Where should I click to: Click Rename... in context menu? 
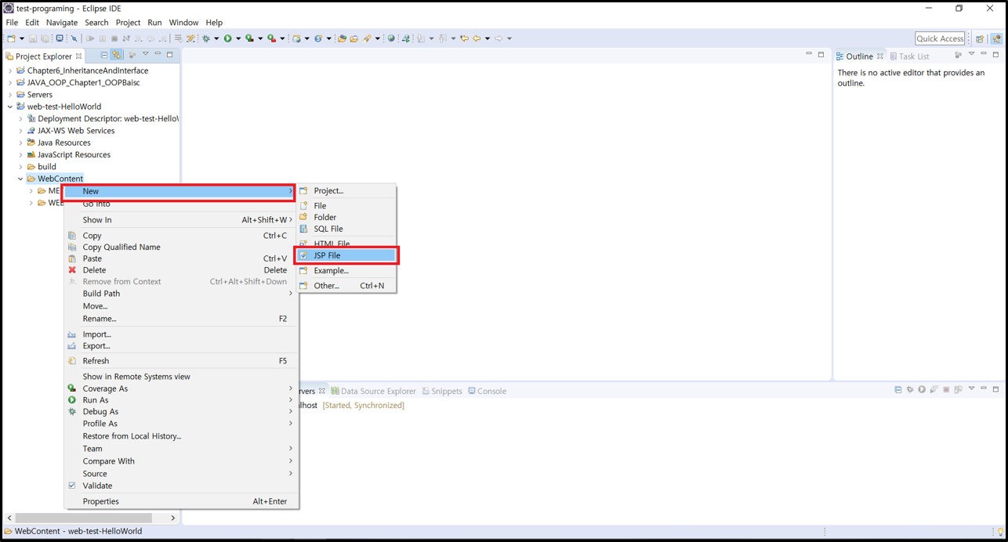(180, 319)
